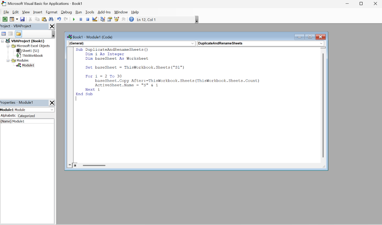Open the Tools menu

(90, 12)
